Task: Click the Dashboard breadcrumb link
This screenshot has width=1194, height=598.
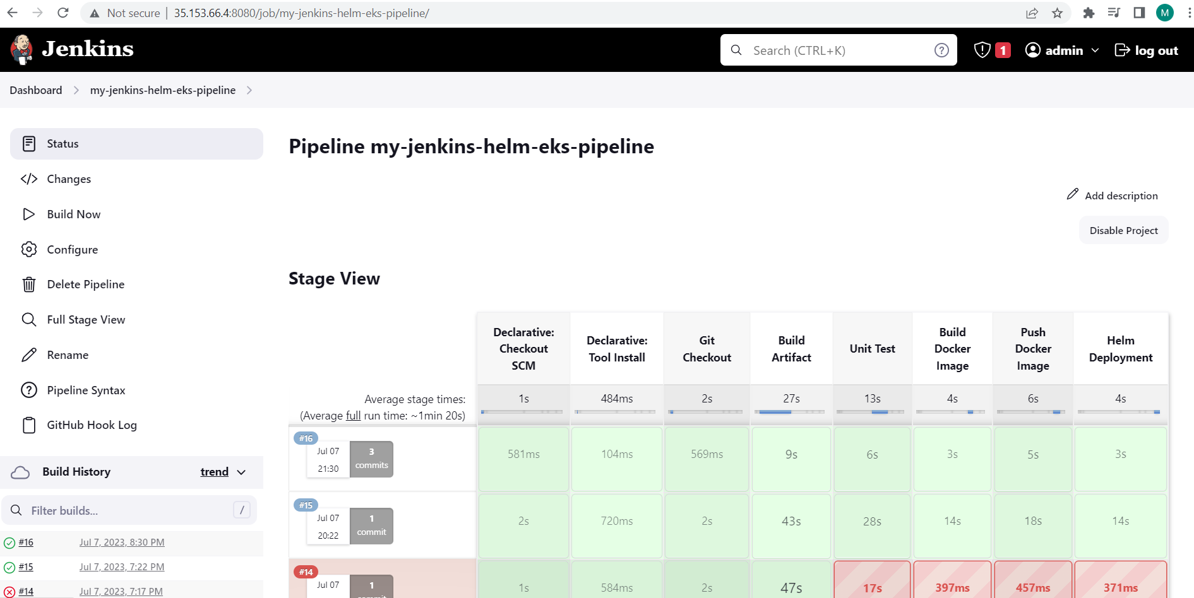Action: 36,90
